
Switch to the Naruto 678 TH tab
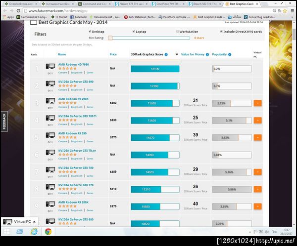[x=132, y=4]
